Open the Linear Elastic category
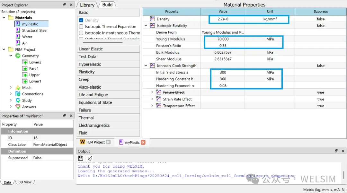This screenshot has height=193, width=347. coord(109,49)
